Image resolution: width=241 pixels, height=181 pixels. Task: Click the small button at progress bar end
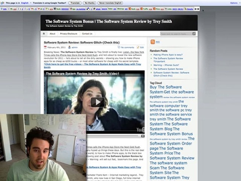(x=143, y=136)
